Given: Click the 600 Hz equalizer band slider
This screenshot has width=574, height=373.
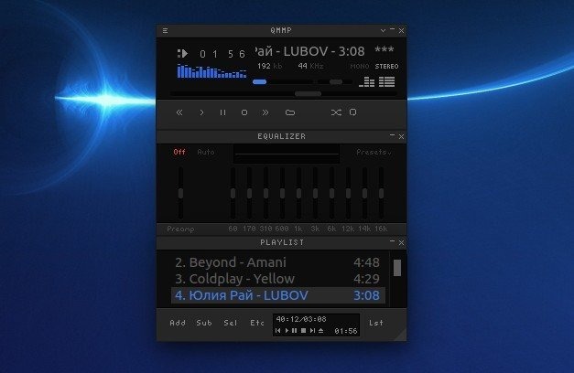Looking at the screenshot, I should (282, 193).
